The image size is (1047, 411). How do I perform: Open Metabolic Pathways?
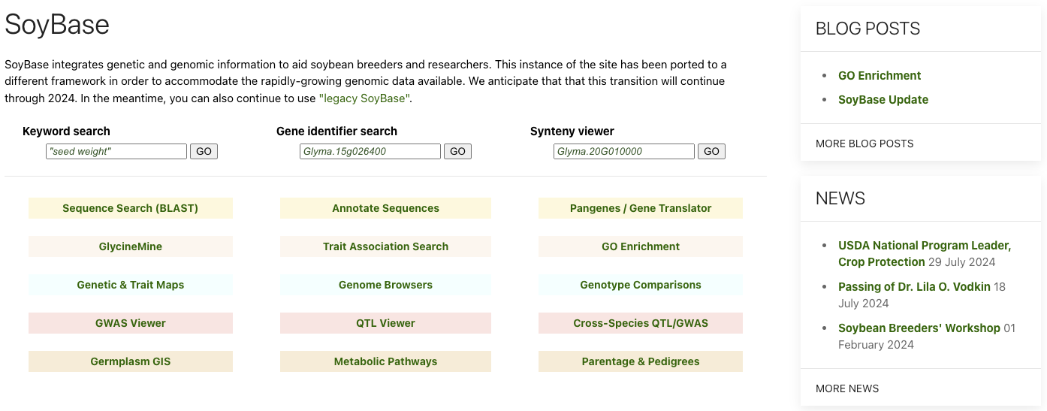click(x=385, y=361)
